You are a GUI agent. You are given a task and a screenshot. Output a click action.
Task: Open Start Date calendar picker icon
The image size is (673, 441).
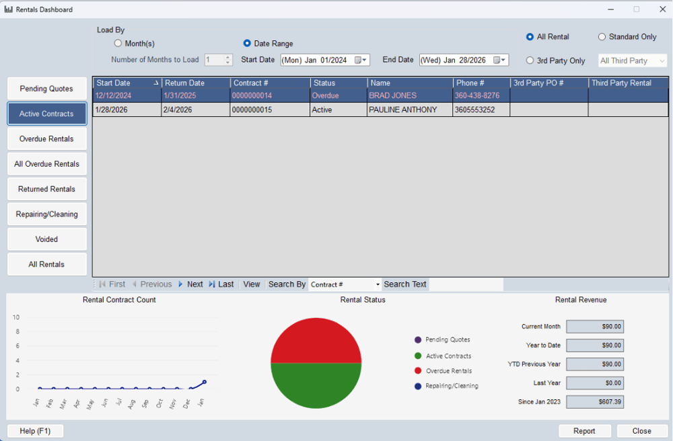click(x=359, y=60)
